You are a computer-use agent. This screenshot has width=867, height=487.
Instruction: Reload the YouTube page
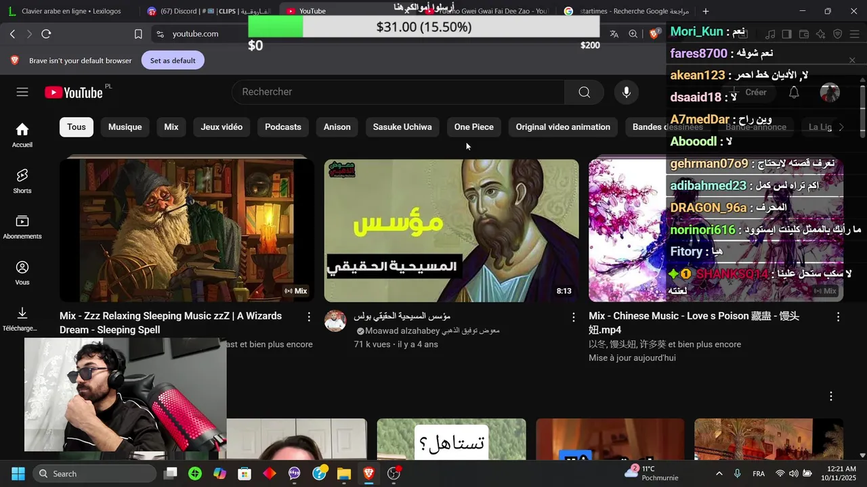46,34
